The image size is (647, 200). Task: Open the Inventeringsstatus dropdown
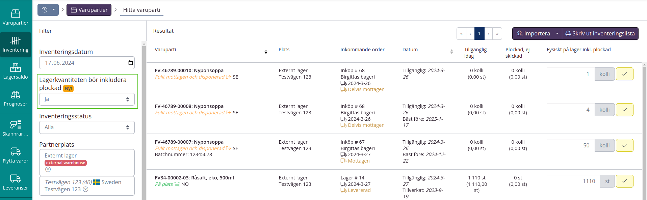87,127
